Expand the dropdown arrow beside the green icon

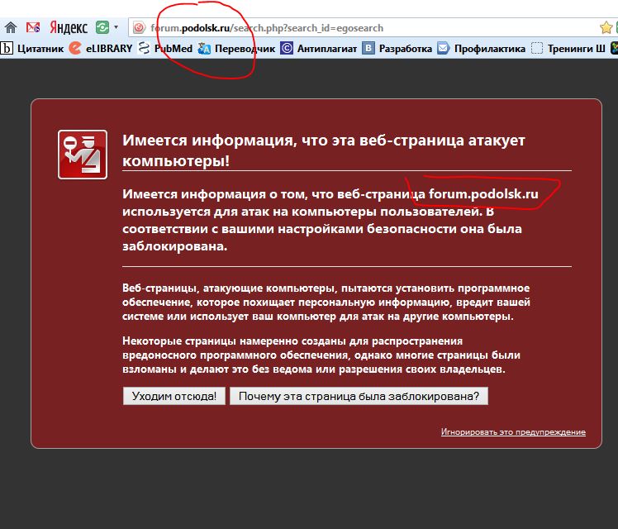[x=116, y=27]
